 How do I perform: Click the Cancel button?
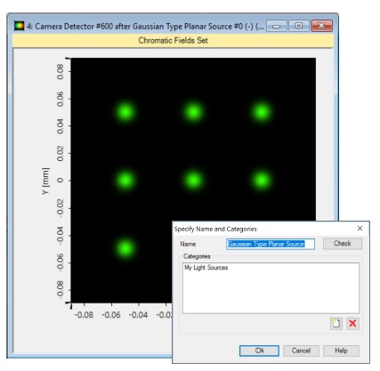tap(301, 351)
